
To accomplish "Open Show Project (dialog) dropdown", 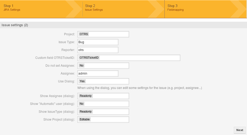I will [103, 120].
